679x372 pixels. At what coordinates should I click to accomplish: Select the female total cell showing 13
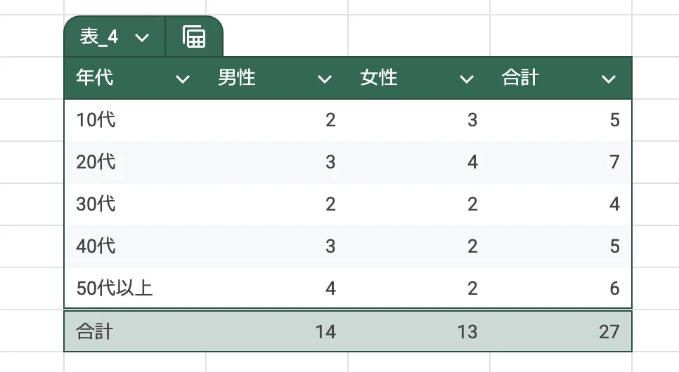(419, 332)
